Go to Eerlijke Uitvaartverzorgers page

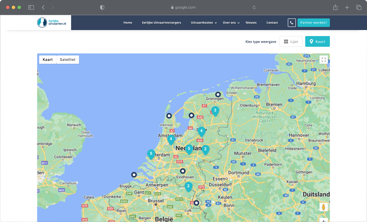161,23
